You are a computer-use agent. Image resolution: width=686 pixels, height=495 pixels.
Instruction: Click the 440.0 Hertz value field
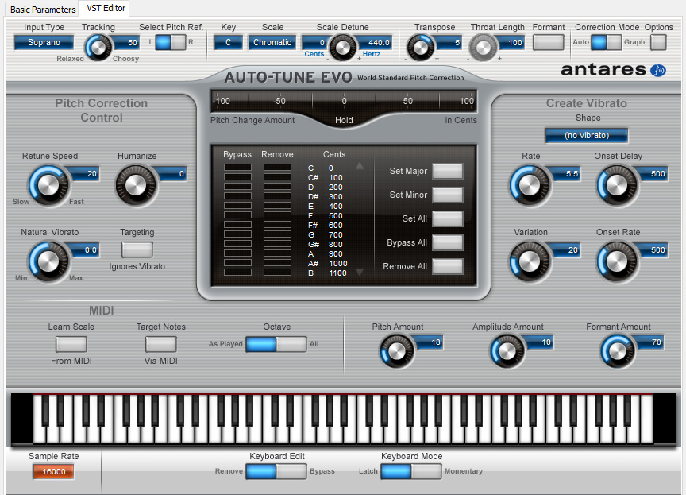[x=375, y=43]
